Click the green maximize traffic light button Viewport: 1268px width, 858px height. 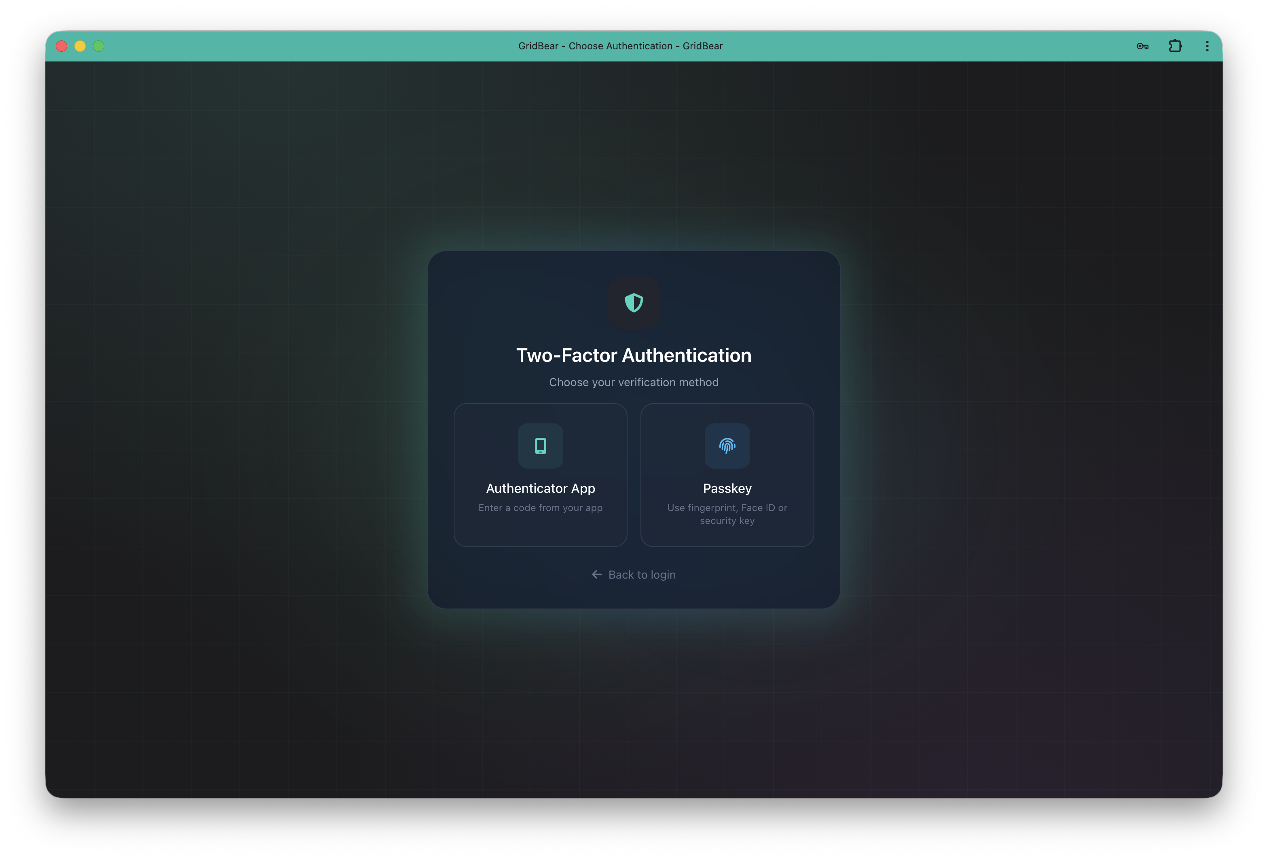[99, 46]
